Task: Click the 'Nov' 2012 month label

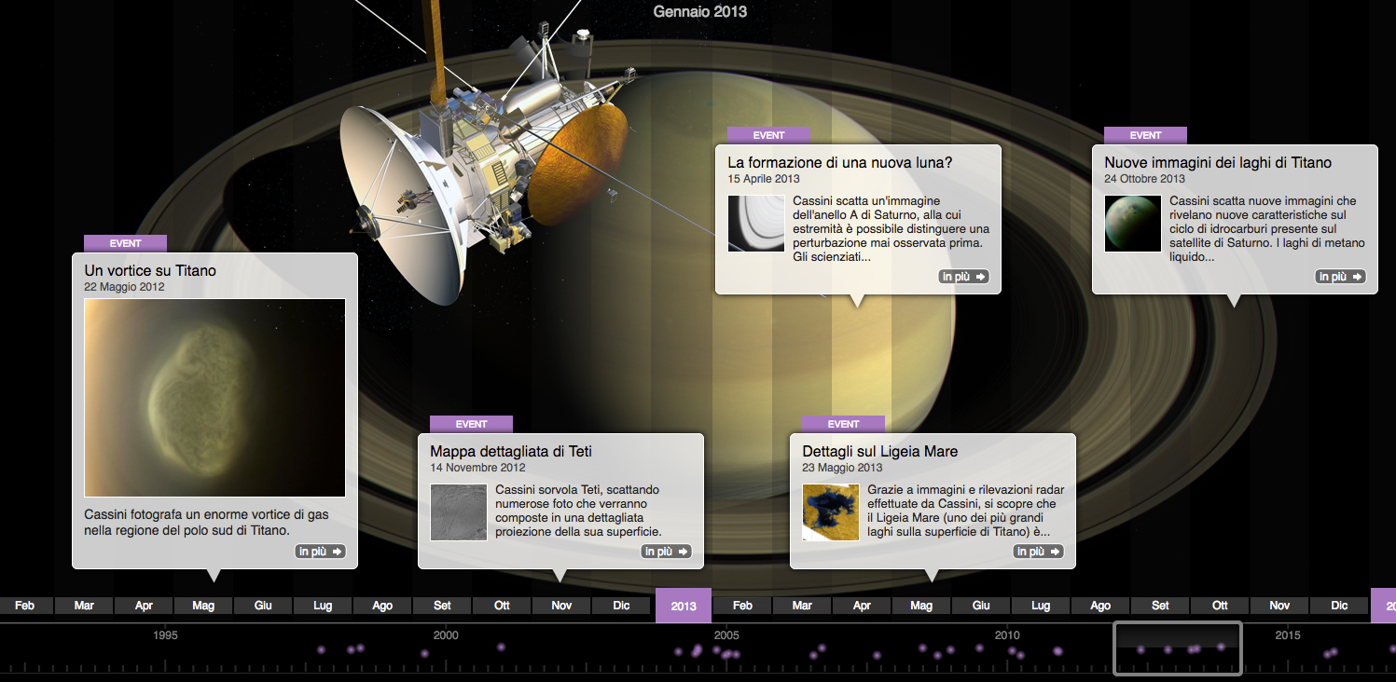Action: 561,606
